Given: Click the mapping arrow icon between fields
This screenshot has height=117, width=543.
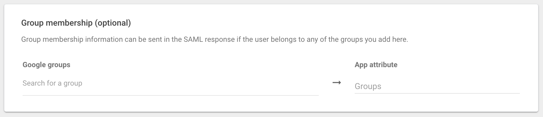Looking at the screenshot, I should (336, 83).
